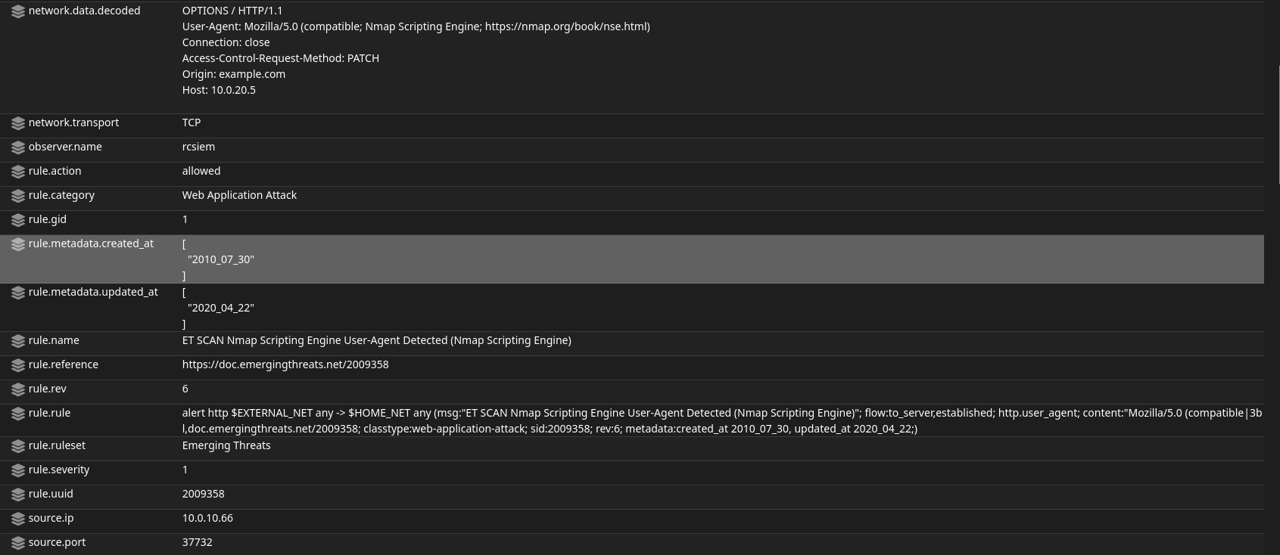The width and height of the screenshot is (1280, 555).
Task: Click the source IP value 10.0.10.66
Action: [x=207, y=518]
